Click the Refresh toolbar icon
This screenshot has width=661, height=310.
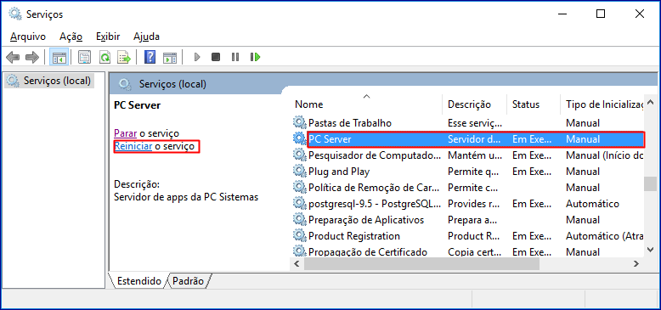click(x=105, y=57)
